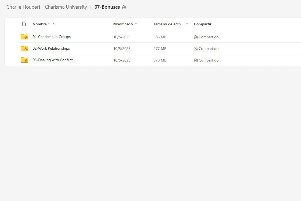Click the 07-Bonuses breadcrumb title
Image resolution: width=301 pixels, height=201 pixels.
(x=107, y=7)
